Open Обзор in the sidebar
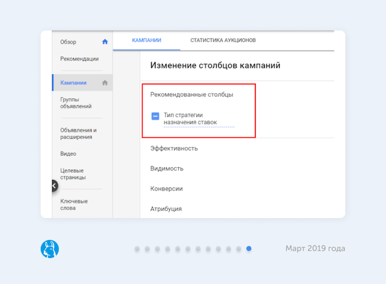 coord(68,42)
